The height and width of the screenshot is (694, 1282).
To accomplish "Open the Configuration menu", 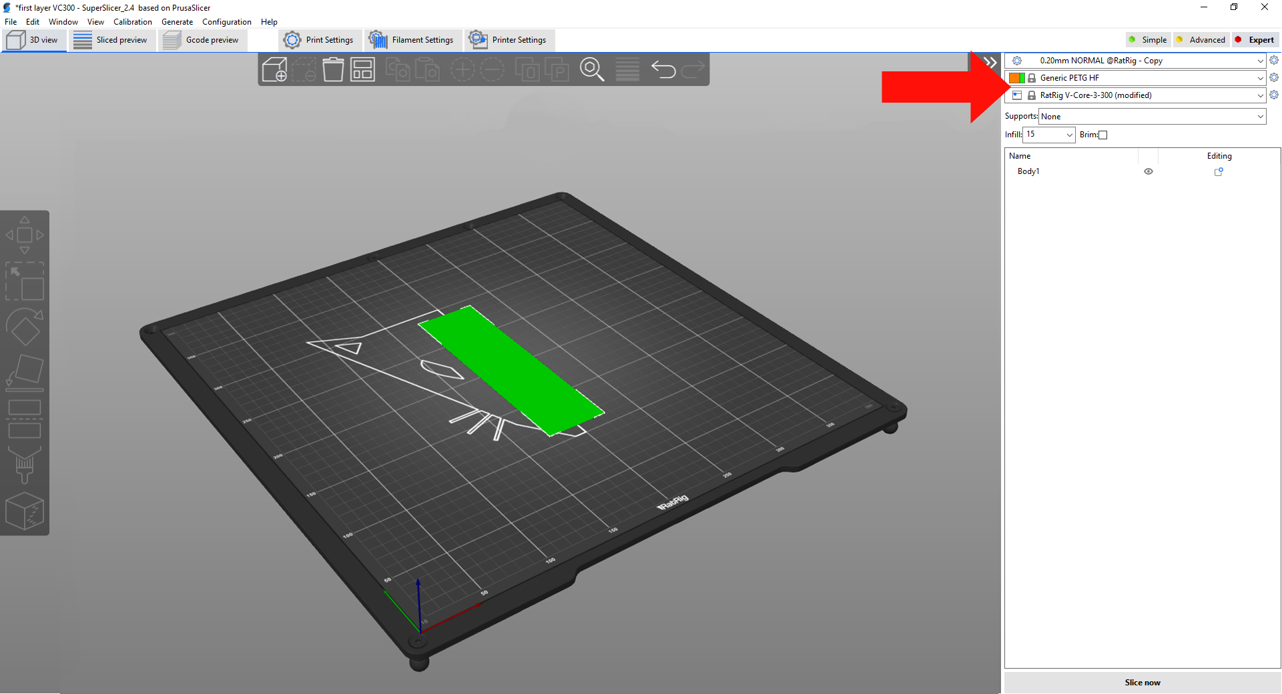I will [x=227, y=22].
